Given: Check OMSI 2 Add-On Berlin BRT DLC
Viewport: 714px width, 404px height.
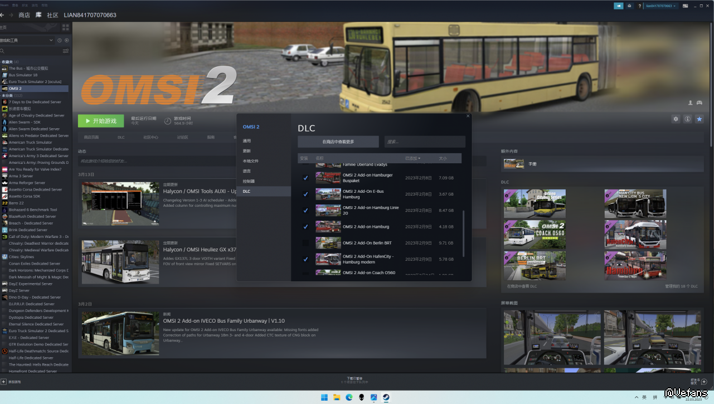Looking at the screenshot, I should pyautogui.click(x=305, y=243).
